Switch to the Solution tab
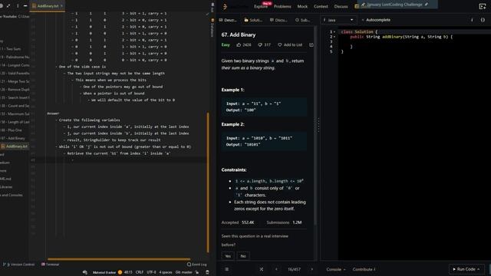 pyautogui.click(x=253, y=20)
